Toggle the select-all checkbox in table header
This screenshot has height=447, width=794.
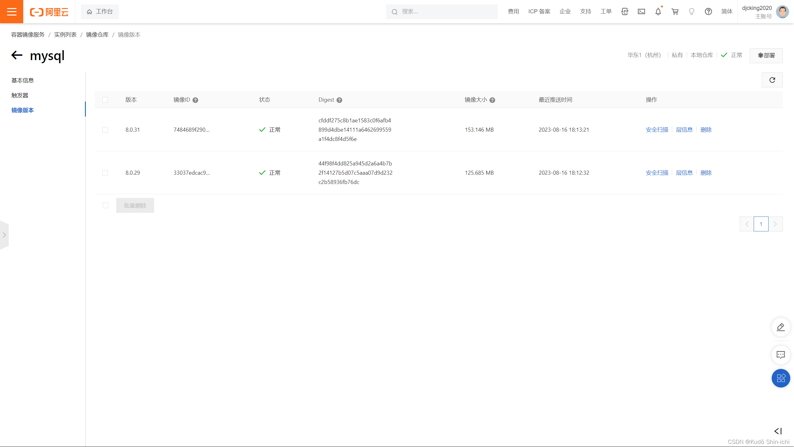coord(105,100)
